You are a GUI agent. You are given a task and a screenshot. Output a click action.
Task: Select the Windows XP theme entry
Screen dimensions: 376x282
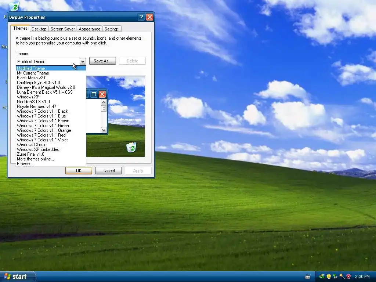coord(51,97)
